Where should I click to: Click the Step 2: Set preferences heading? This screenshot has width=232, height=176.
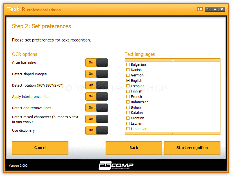41,26
